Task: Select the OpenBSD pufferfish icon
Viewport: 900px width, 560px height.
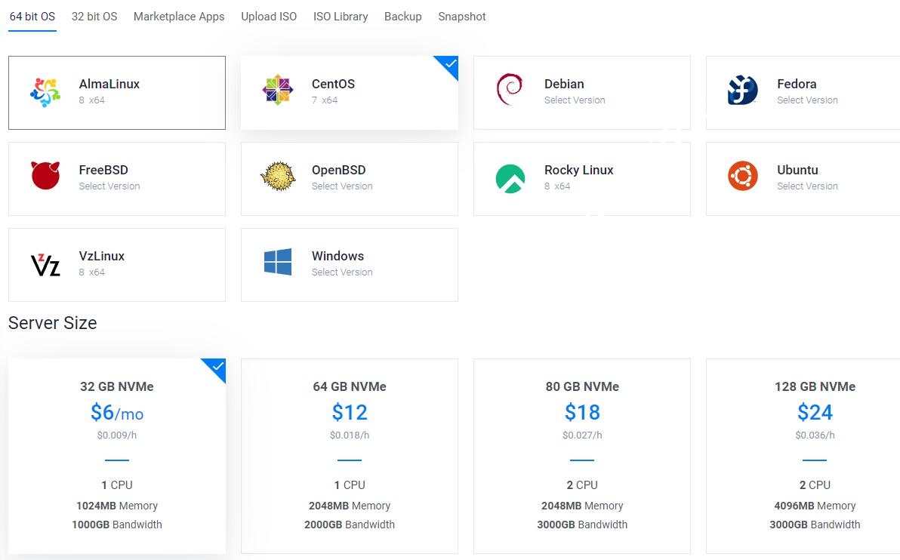Action: click(278, 176)
